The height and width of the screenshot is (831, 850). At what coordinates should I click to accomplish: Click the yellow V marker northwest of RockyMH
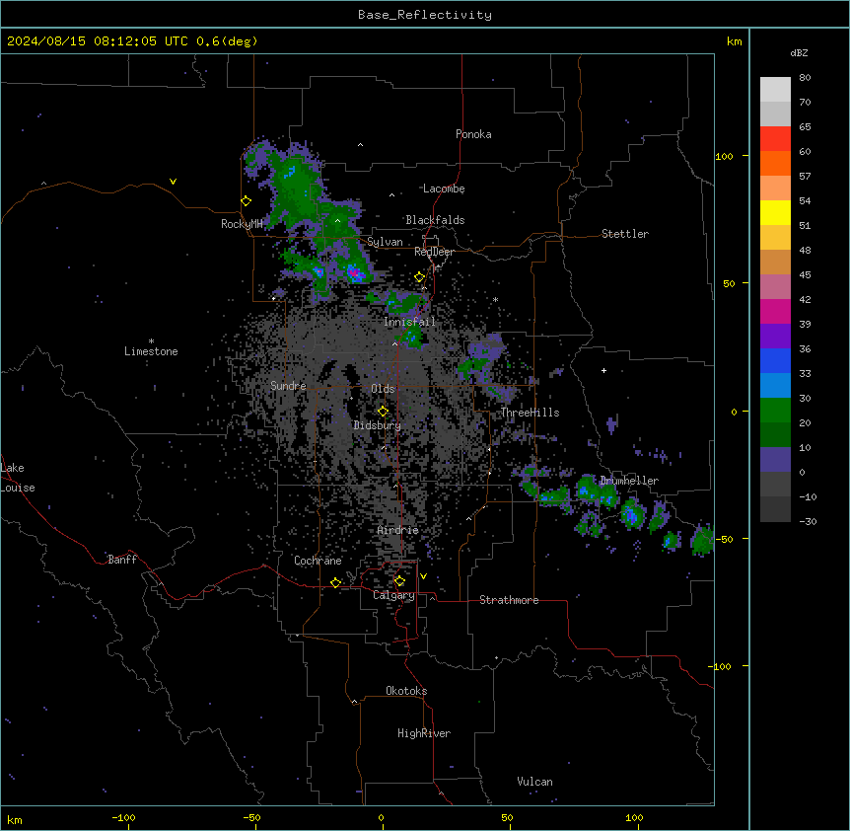(173, 182)
